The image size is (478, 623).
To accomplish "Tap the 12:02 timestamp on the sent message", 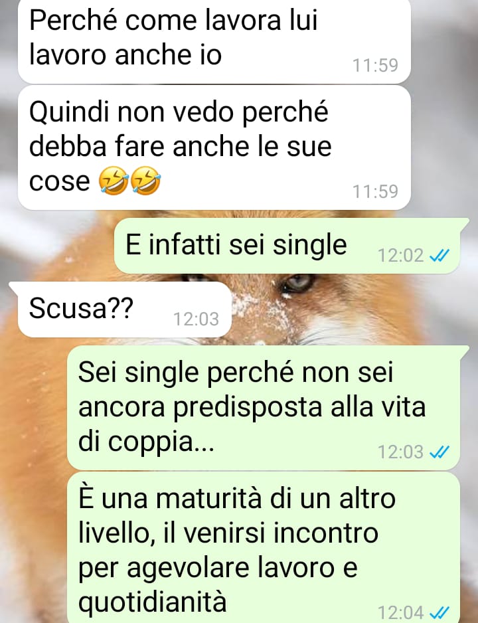I will (x=400, y=256).
